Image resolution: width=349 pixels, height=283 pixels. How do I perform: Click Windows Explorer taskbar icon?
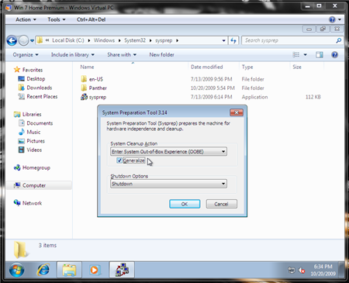click(x=69, y=270)
